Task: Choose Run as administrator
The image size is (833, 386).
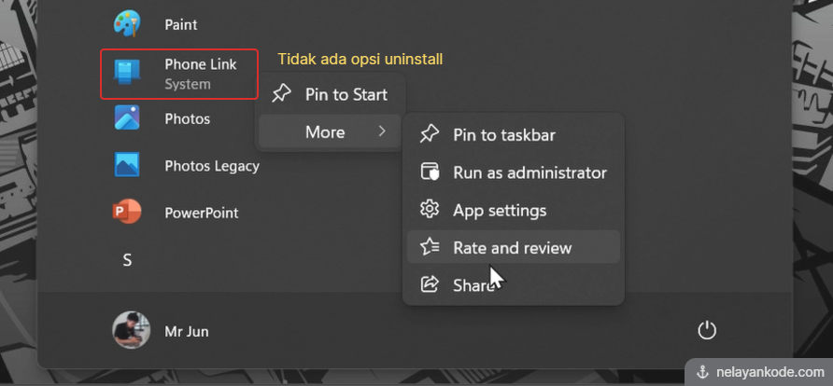Action: [529, 172]
